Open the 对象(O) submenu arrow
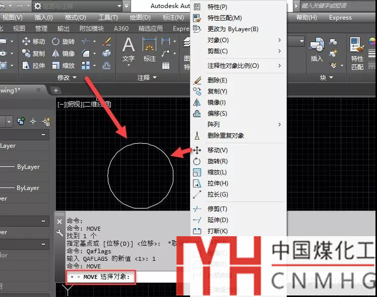Screen dimensions: 377x297 pos(279,40)
